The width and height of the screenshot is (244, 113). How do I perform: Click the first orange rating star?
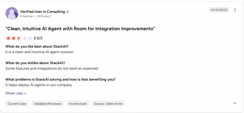click(x=8, y=38)
